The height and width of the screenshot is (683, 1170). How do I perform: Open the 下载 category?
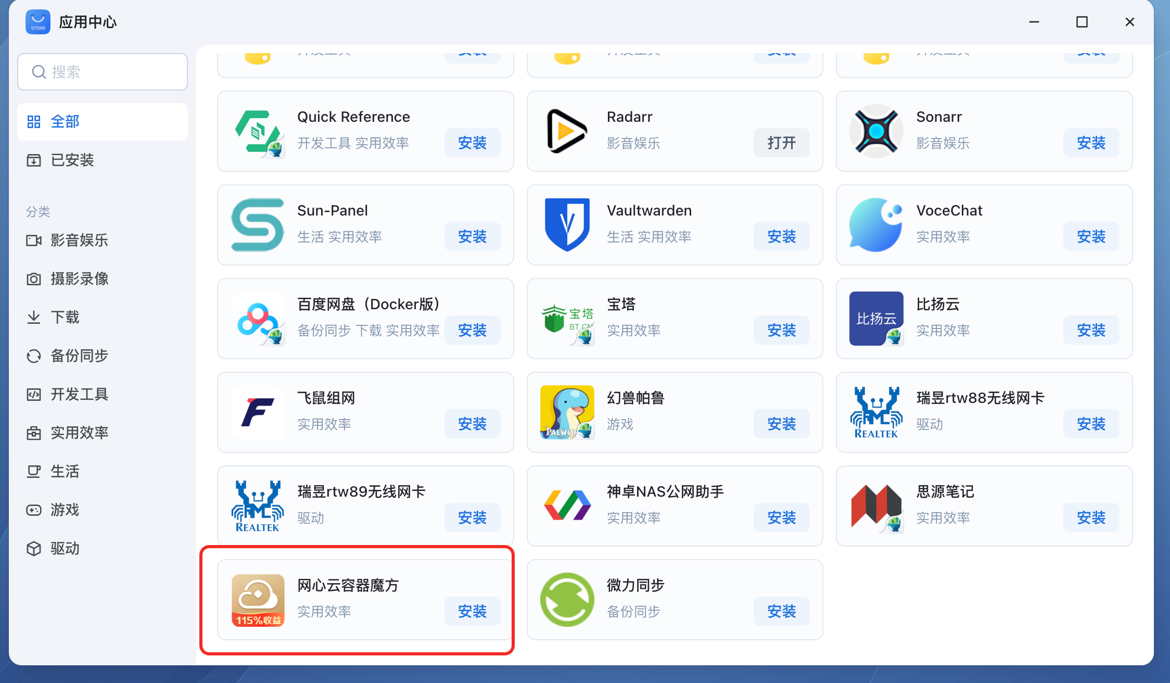(103, 318)
